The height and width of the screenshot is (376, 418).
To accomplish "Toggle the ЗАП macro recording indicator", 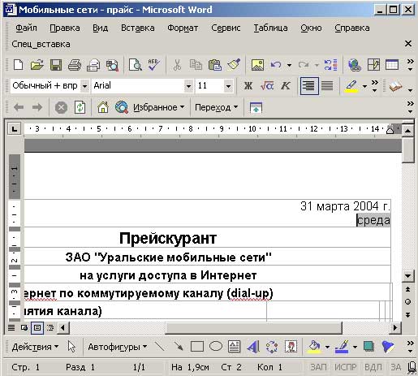I will (318, 367).
